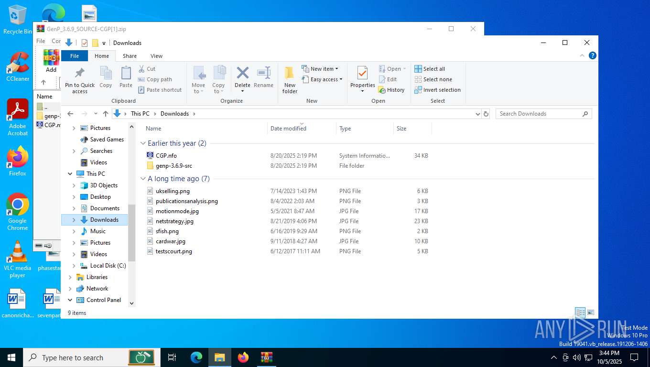Click the Google Chrome desktop shortcut
This screenshot has width=650, height=367.
[18, 212]
